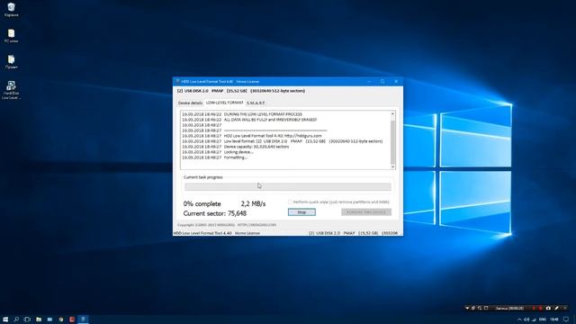
Task: Select the HDD Low Level Format taskbar button
Action: tap(83, 319)
